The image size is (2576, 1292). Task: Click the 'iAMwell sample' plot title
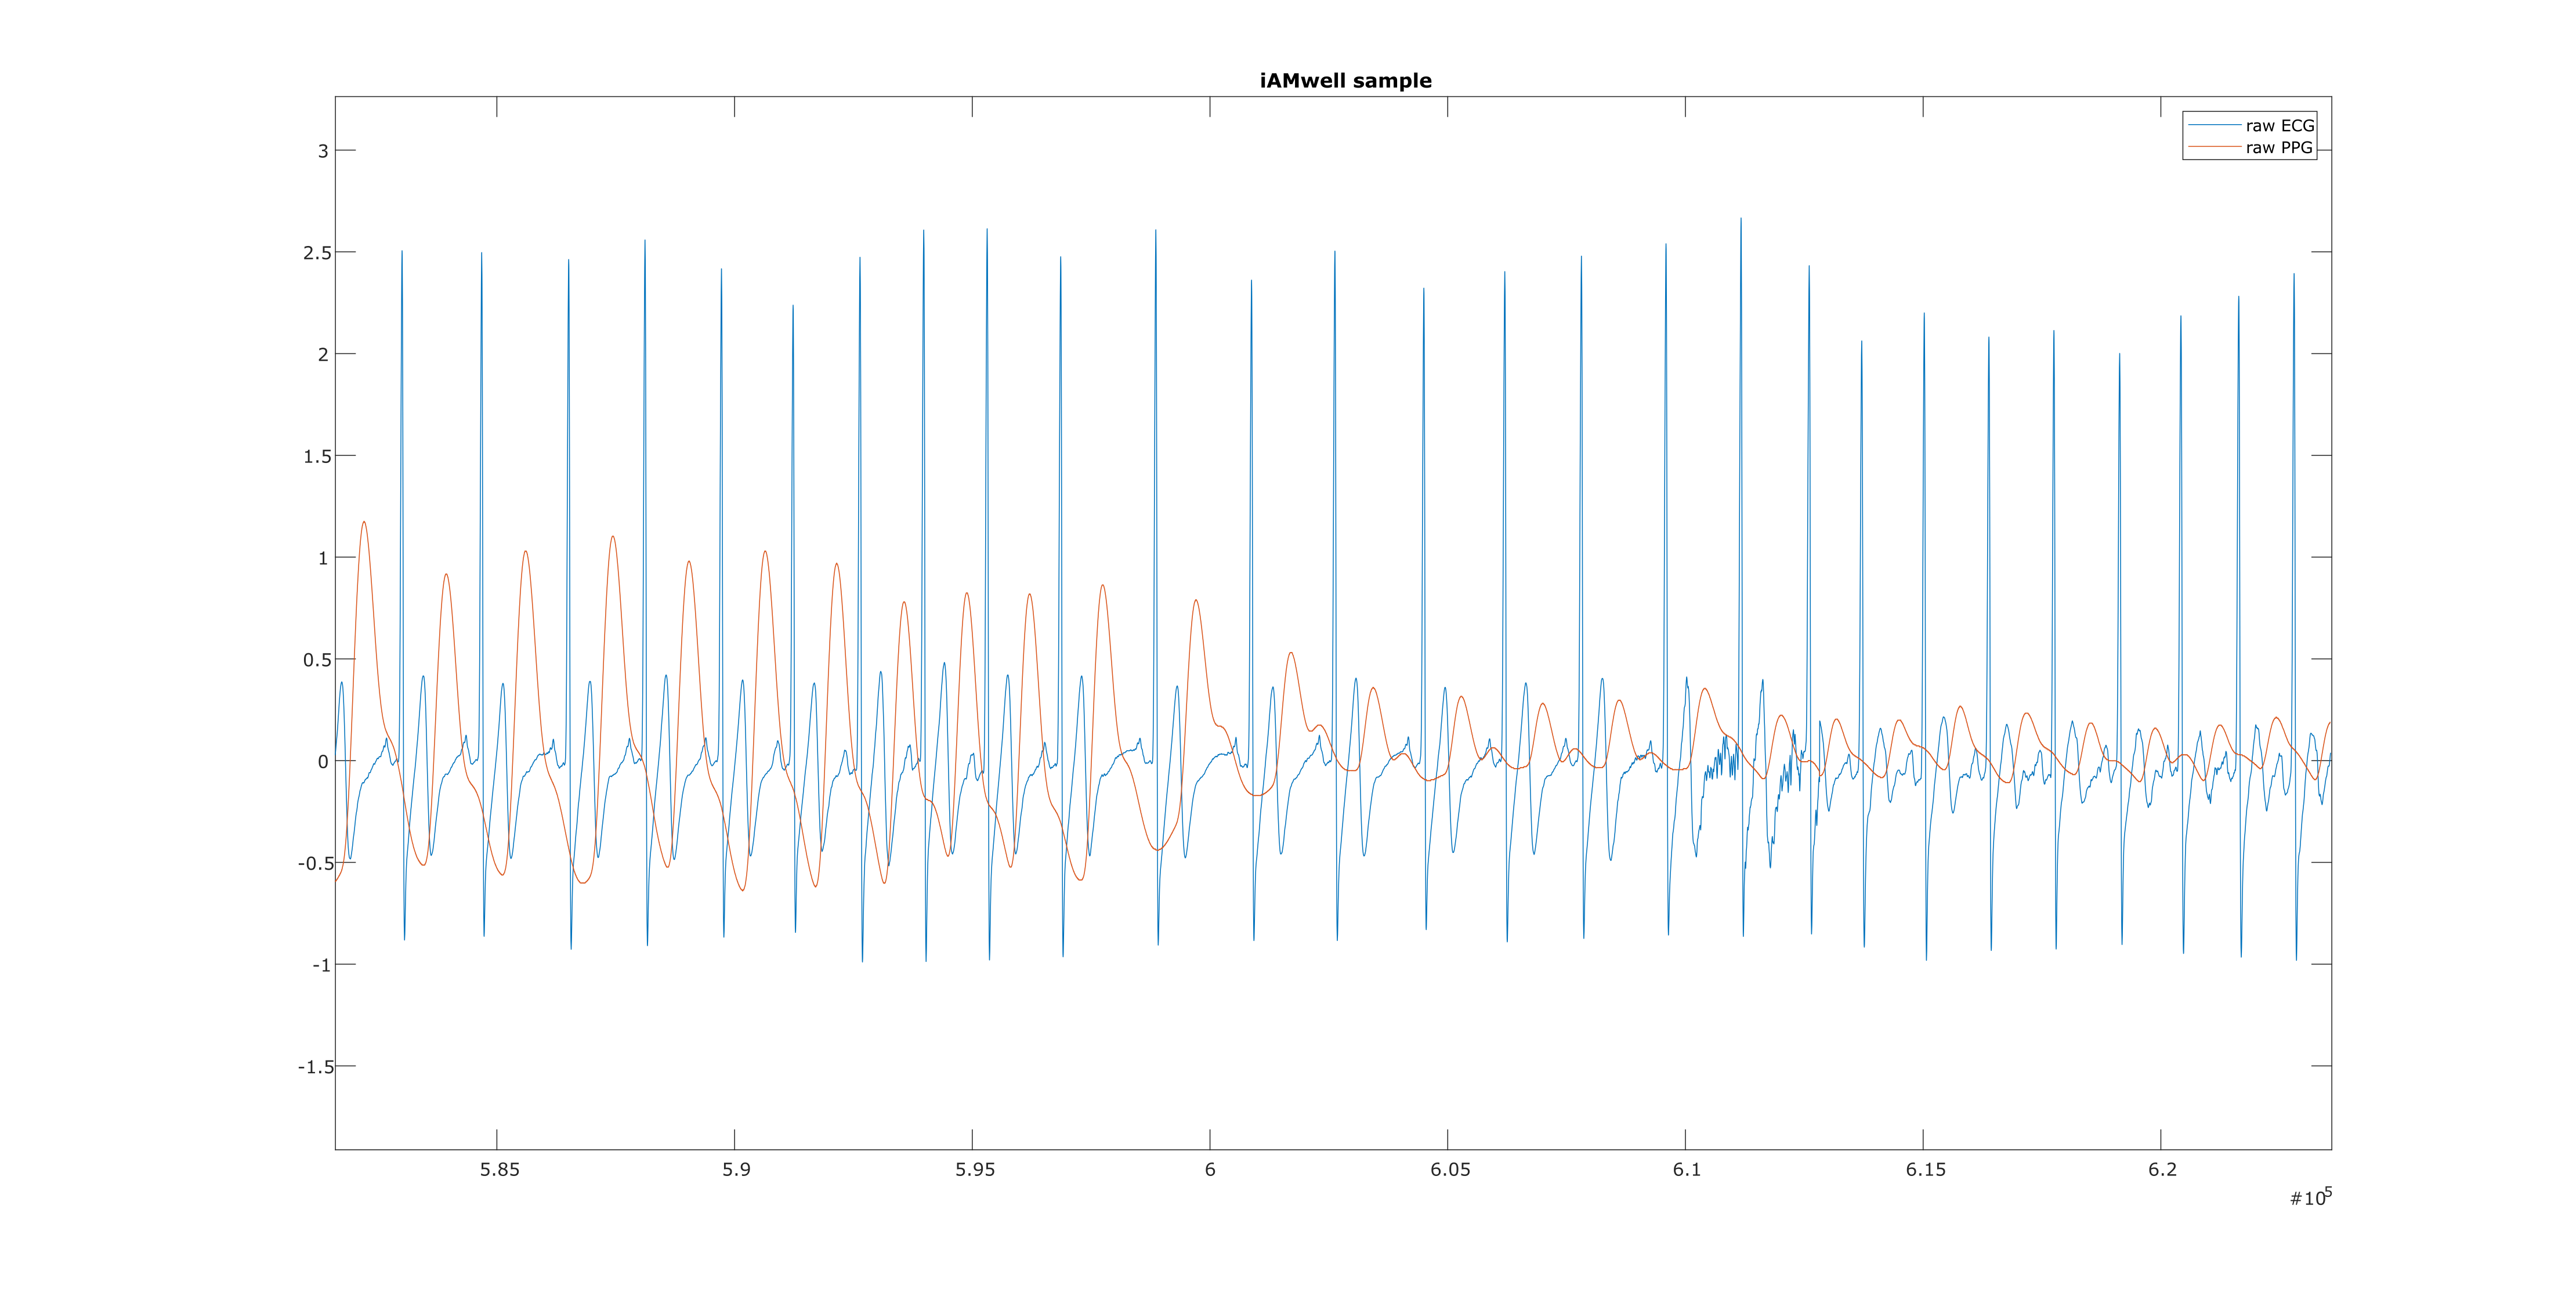click(1345, 81)
